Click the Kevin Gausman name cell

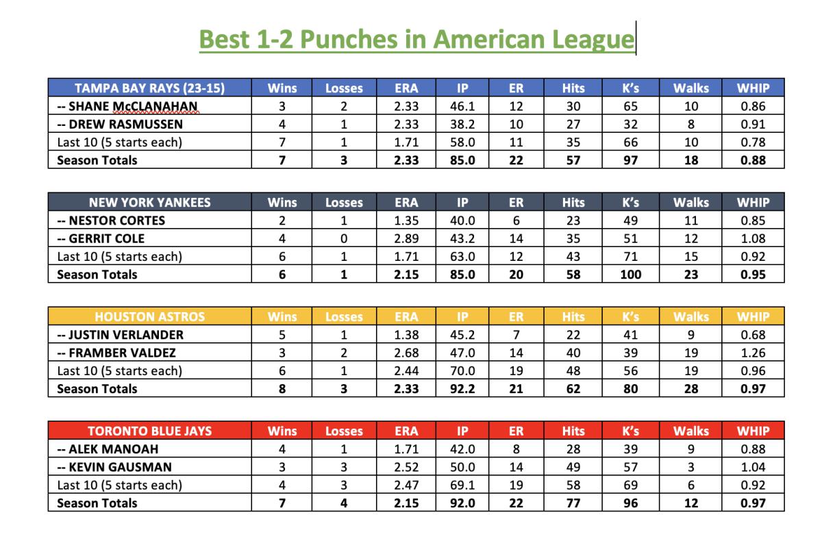pyautogui.click(x=150, y=467)
